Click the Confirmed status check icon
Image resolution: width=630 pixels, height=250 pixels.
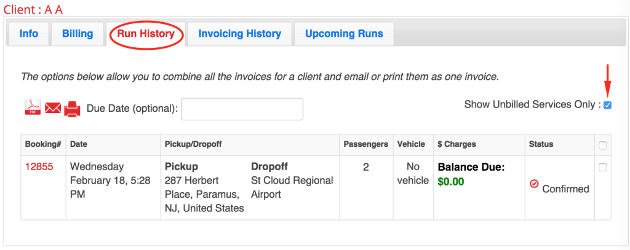tap(534, 184)
